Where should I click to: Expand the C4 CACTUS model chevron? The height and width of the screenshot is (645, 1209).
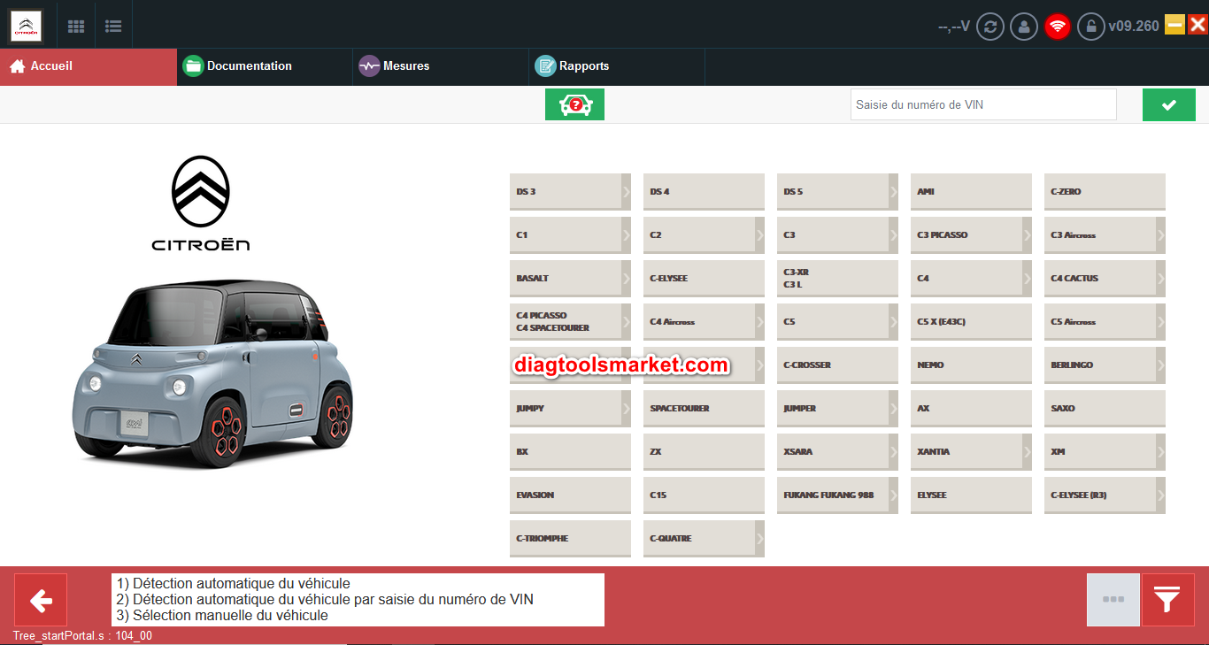tap(1160, 278)
